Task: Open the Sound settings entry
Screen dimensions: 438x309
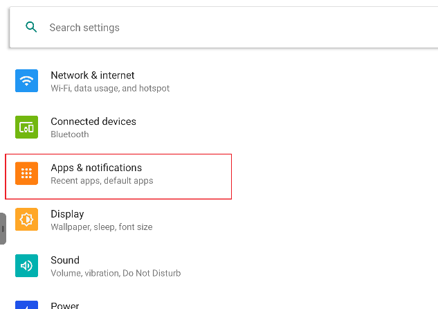Action: 65,261
